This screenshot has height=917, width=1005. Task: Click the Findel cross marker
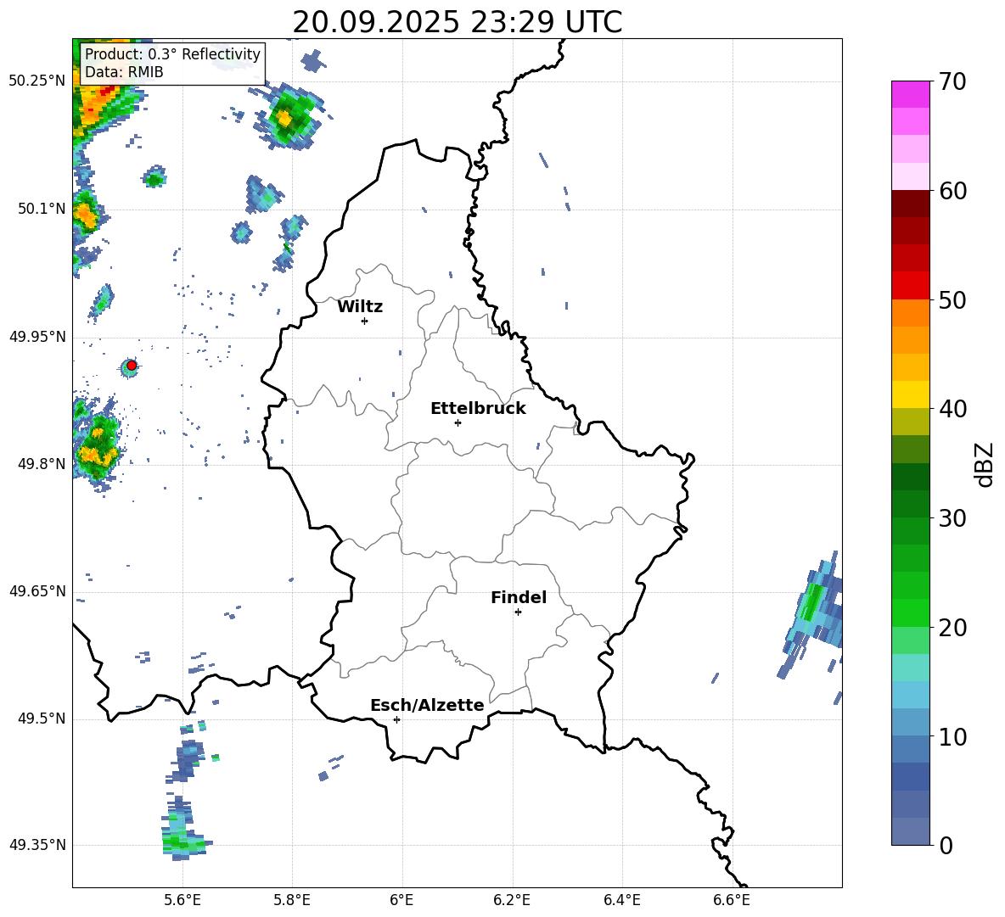tap(518, 612)
